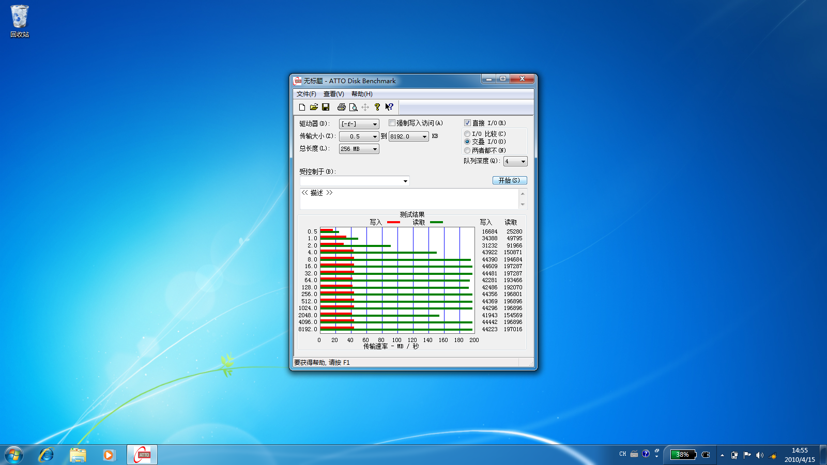Open Windows Explorer from the taskbar
Viewport: 827px width, 465px height.
(x=78, y=455)
